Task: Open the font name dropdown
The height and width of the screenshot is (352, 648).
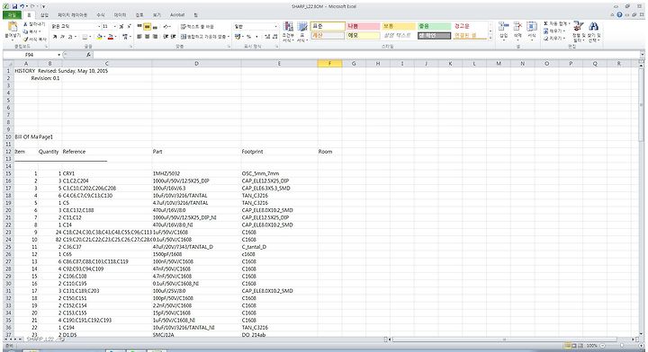Action: 99,26
